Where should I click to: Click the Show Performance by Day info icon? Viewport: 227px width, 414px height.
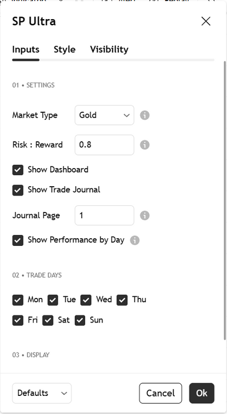point(135,240)
